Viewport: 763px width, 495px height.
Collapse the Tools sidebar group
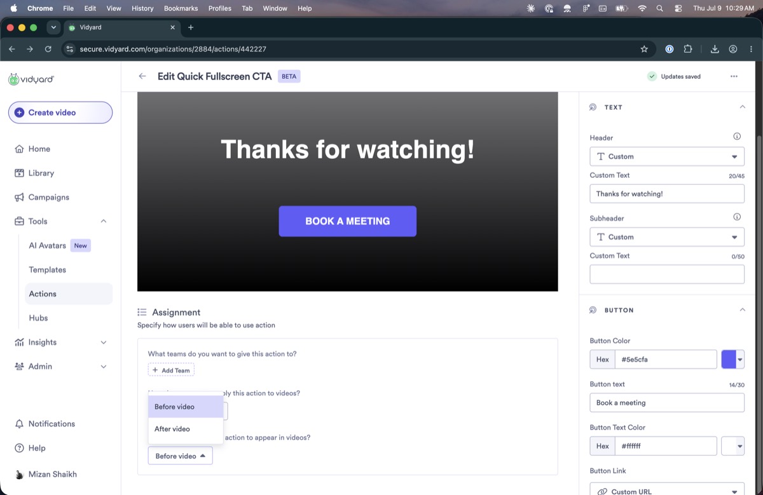(104, 221)
